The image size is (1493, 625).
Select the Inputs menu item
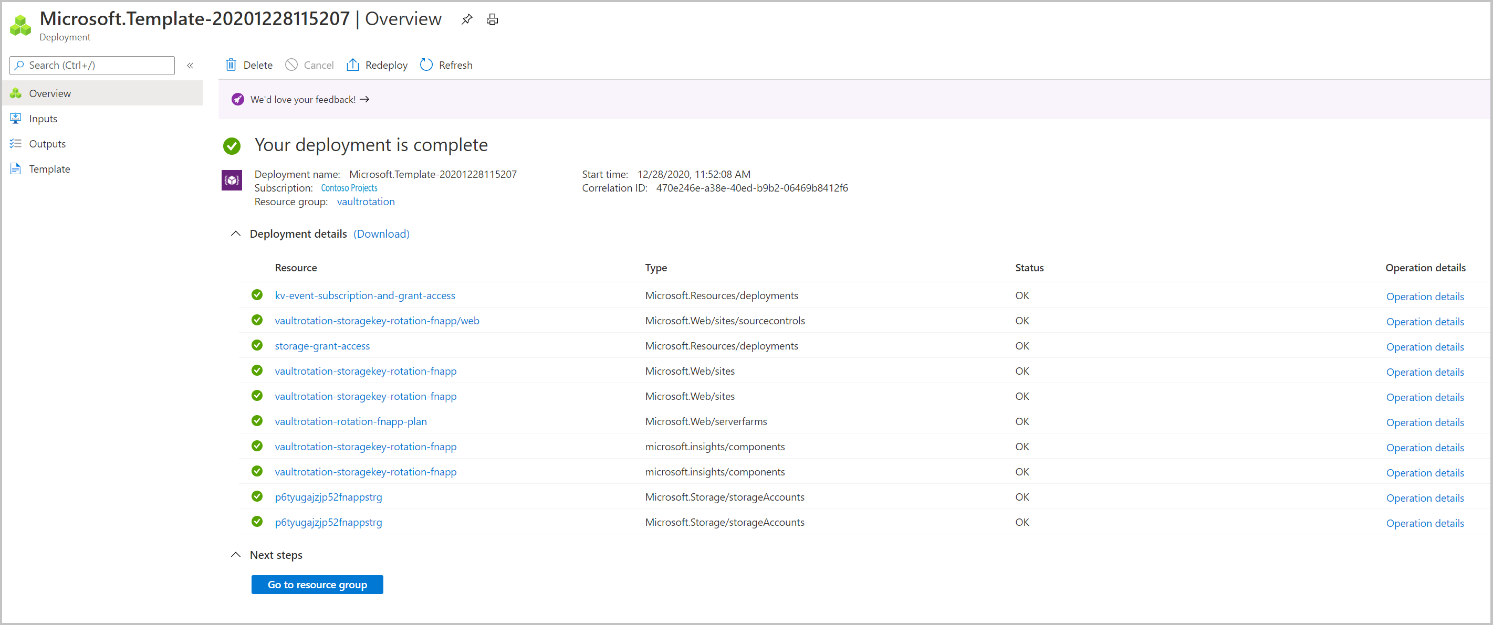tap(42, 118)
